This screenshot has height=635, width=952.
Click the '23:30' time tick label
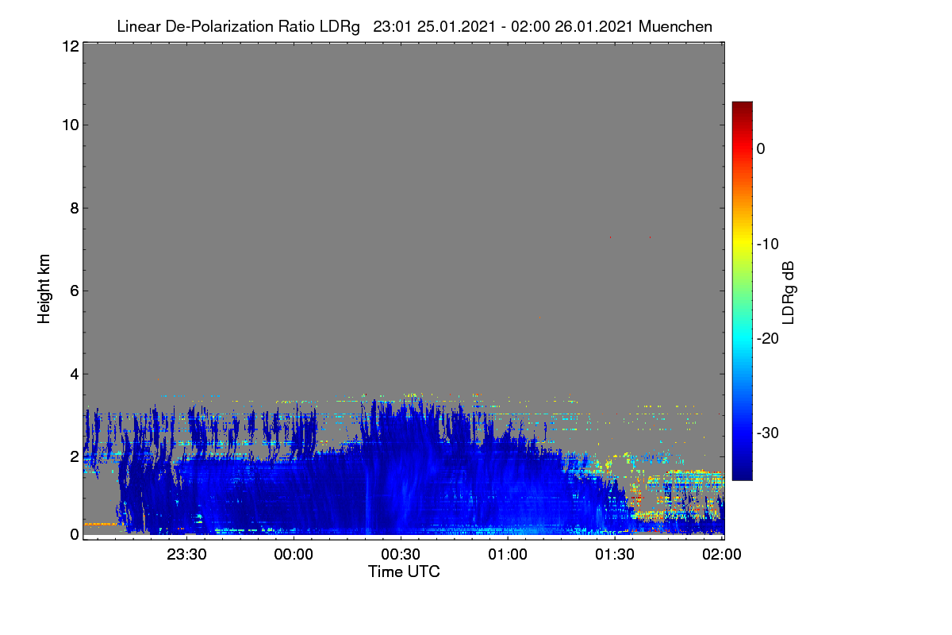click(x=187, y=555)
